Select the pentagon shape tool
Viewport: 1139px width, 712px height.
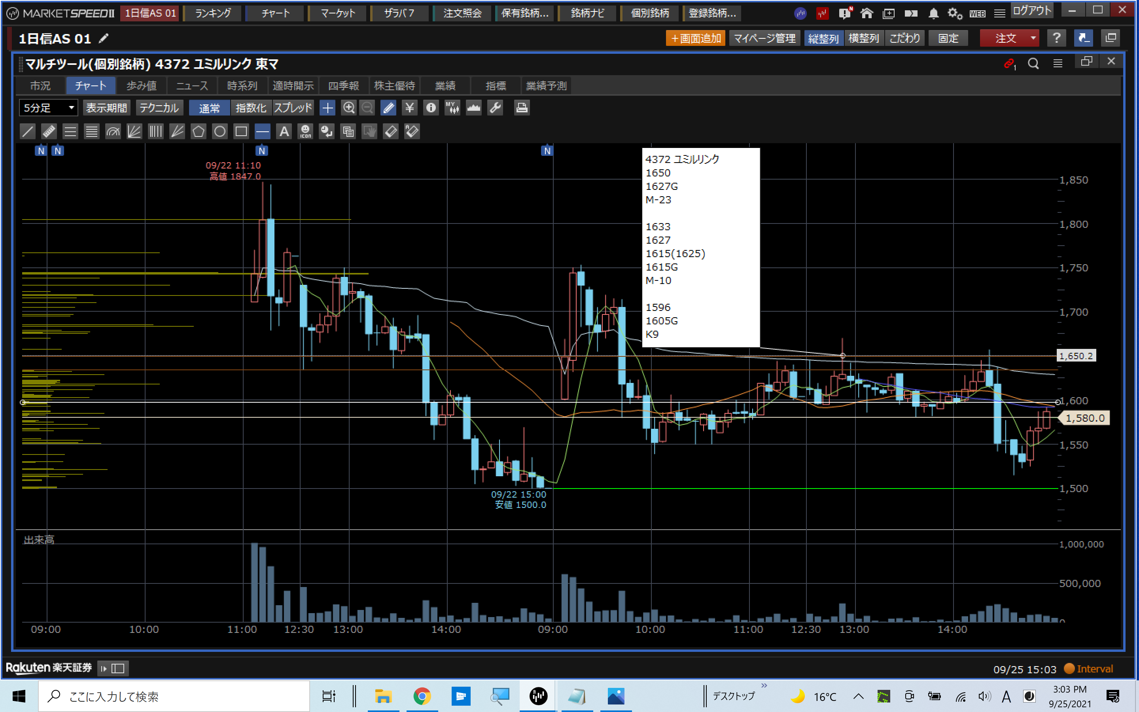[x=198, y=131]
